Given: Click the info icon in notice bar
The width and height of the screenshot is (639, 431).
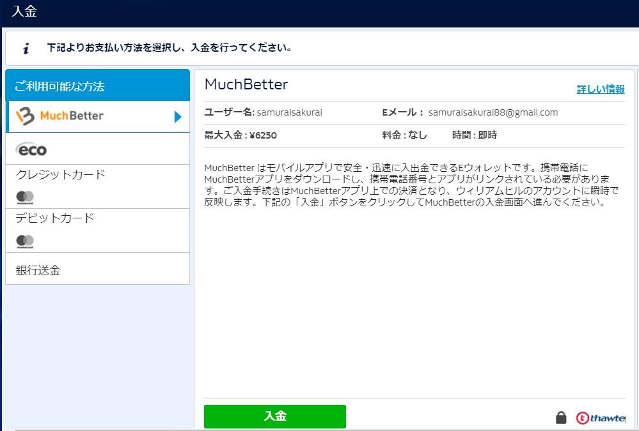Looking at the screenshot, I should tap(26, 49).
